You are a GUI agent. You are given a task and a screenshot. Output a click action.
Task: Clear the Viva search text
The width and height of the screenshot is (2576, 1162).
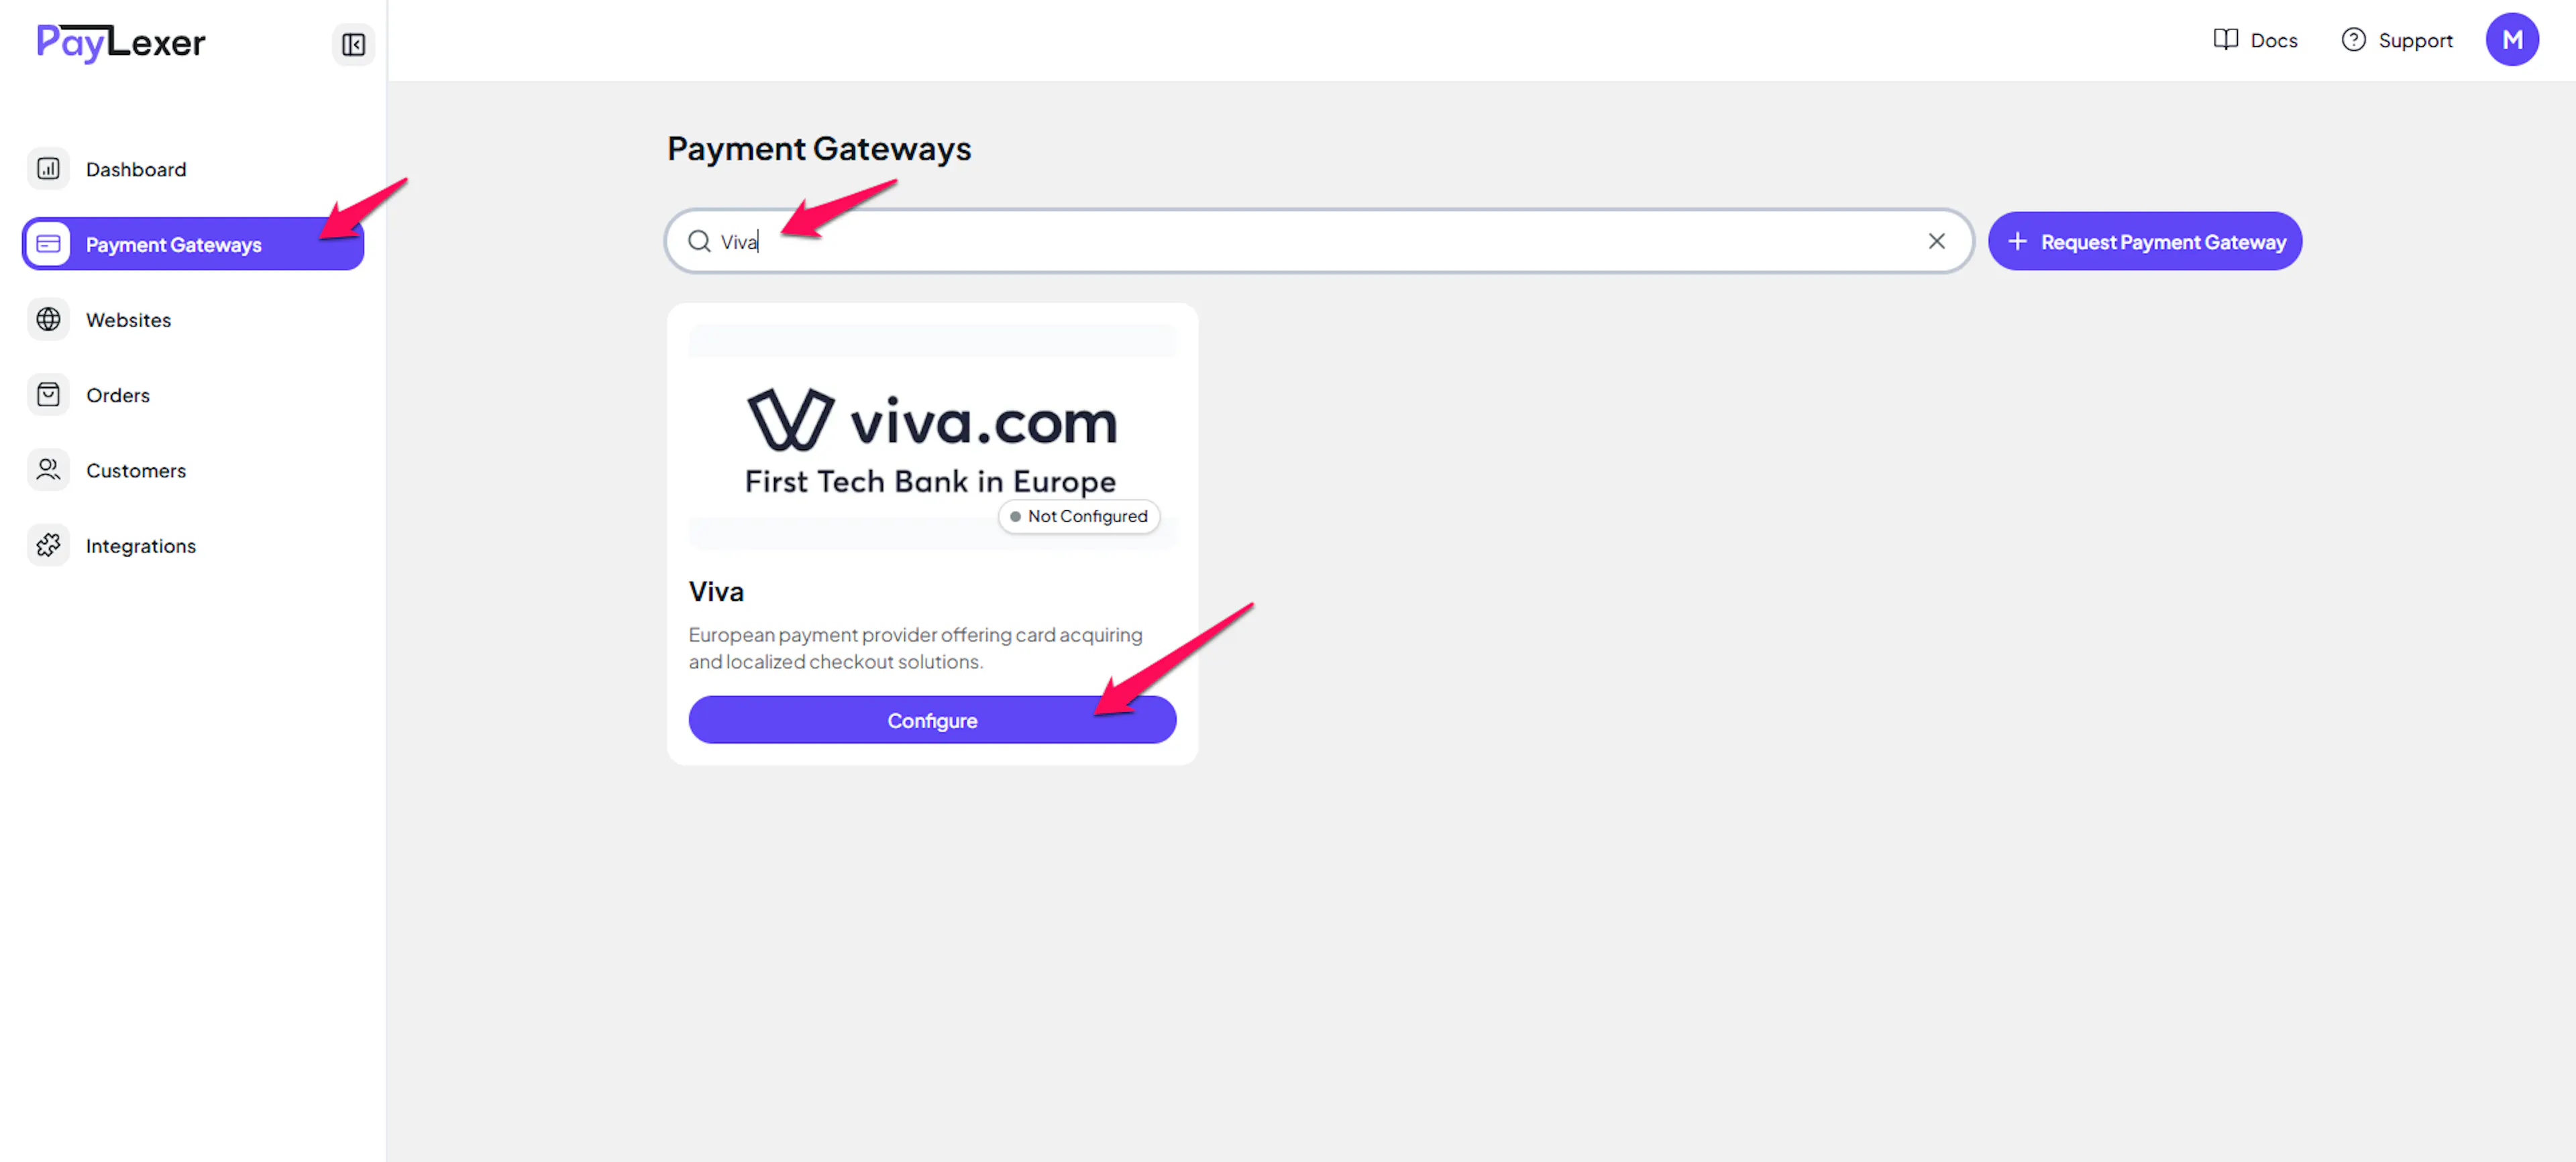click(1936, 241)
